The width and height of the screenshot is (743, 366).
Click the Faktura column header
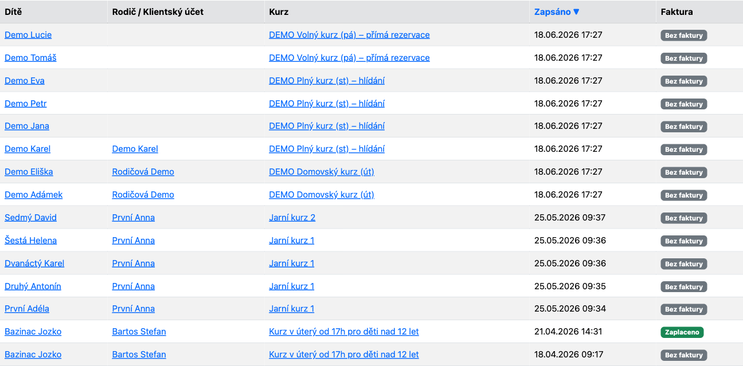[x=676, y=11]
